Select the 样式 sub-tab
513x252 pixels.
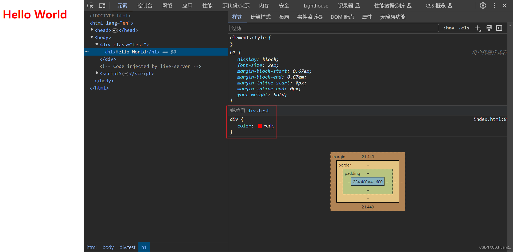[237, 17]
